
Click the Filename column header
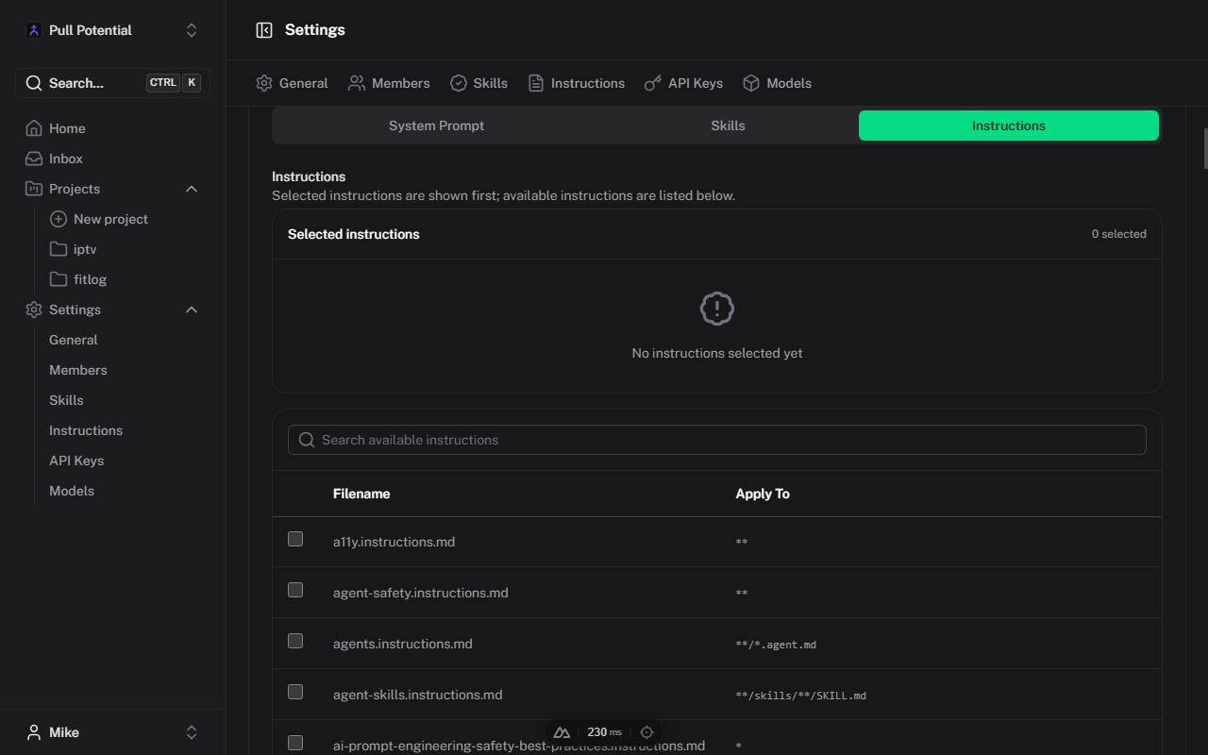point(361,494)
